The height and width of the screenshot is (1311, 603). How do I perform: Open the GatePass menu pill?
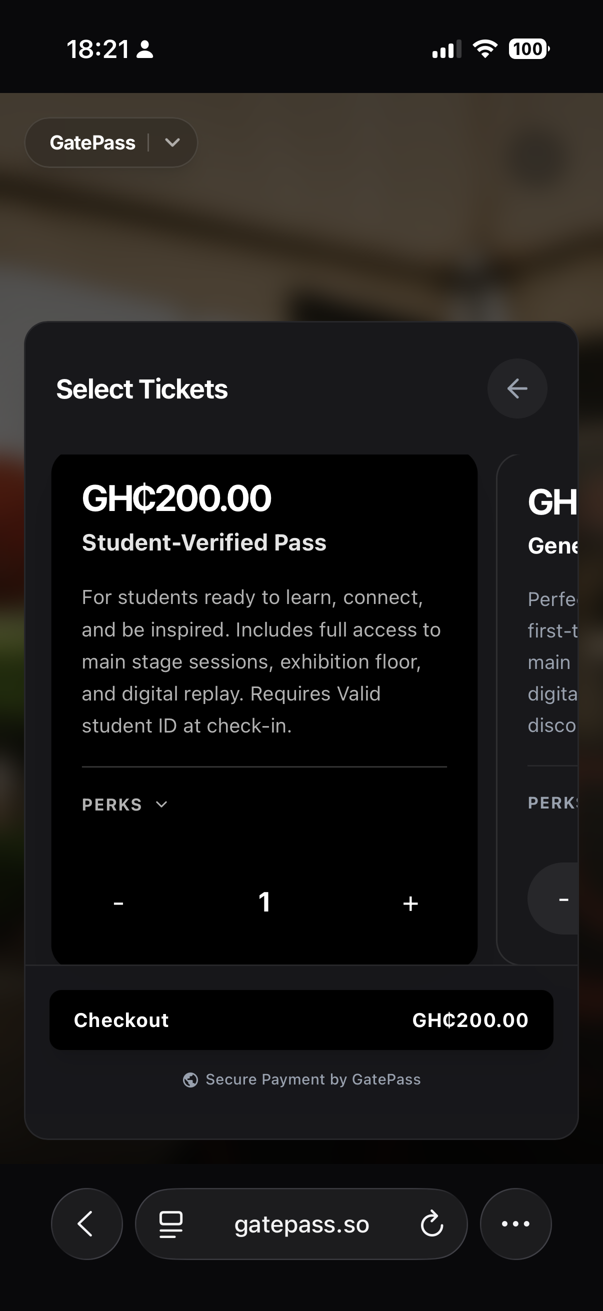tap(111, 143)
